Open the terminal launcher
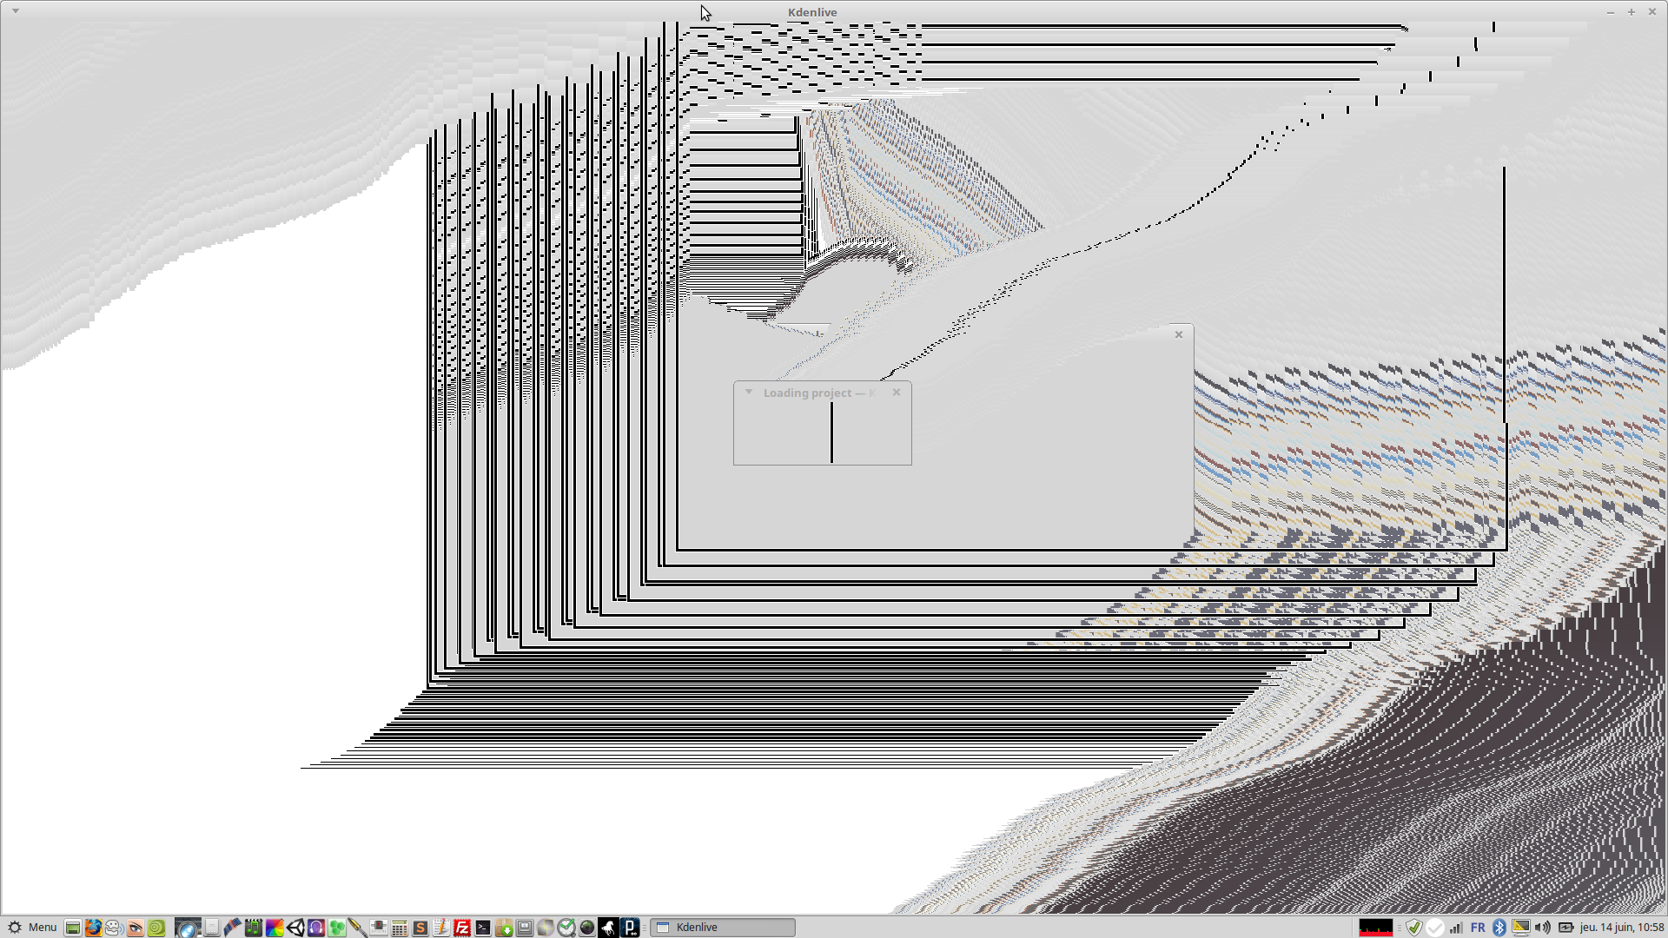 483,928
